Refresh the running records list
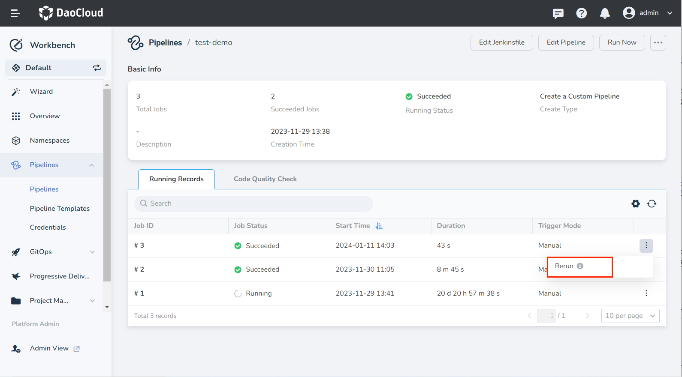Screen dimensions: 682x377 point(652,204)
